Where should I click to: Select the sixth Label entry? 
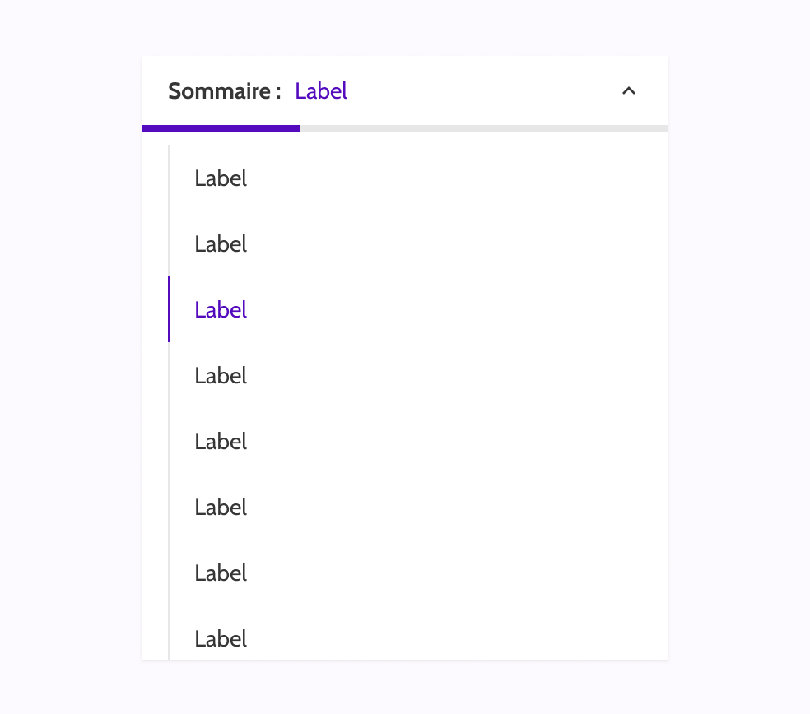pyautogui.click(x=220, y=507)
